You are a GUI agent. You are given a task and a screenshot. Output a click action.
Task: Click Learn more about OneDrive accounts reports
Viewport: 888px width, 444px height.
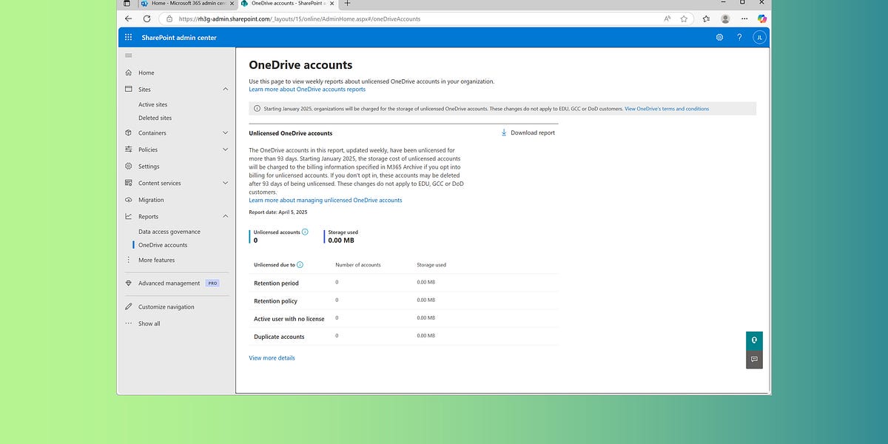(309, 88)
